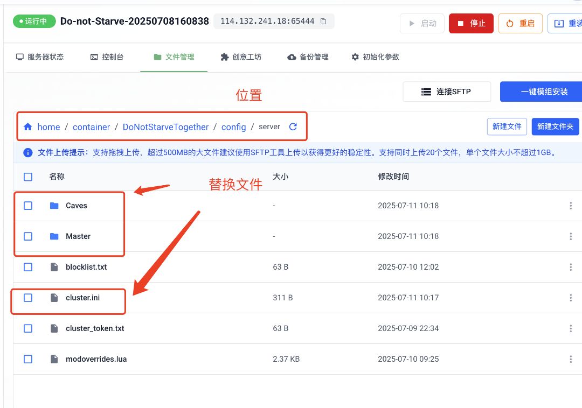Switch to the 服务器状态 tab
This screenshot has width=582, height=408.
click(40, 57)
